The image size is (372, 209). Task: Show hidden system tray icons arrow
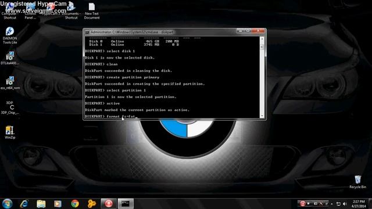(332, 204)
